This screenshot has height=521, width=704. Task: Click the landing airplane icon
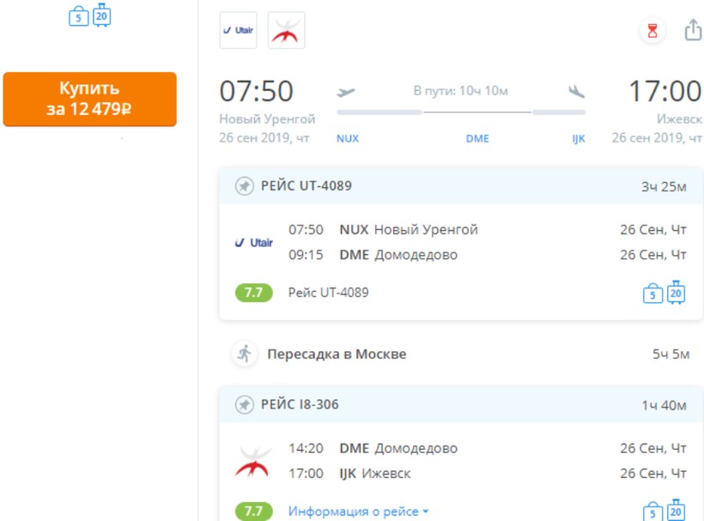pyautogui.click(x=575, y=92)
